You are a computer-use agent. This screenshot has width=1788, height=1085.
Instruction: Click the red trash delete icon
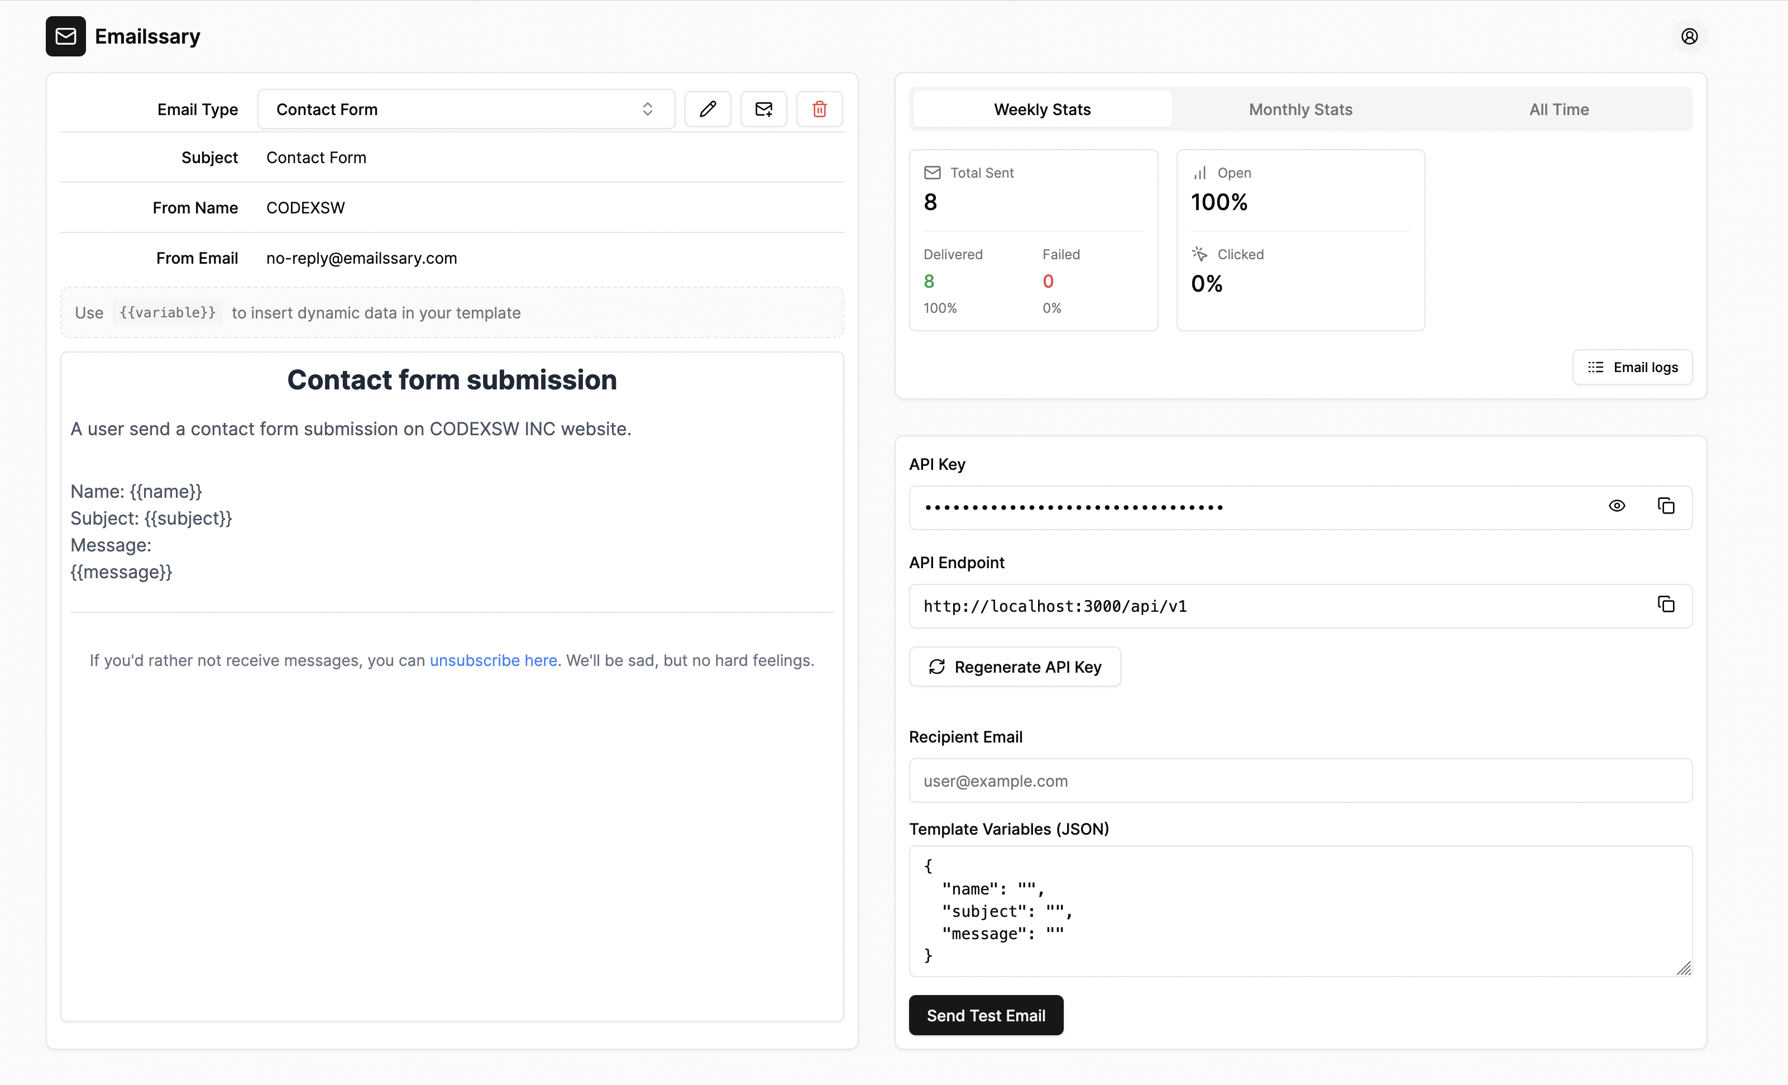pyautogui.click(x=819, y=109)
